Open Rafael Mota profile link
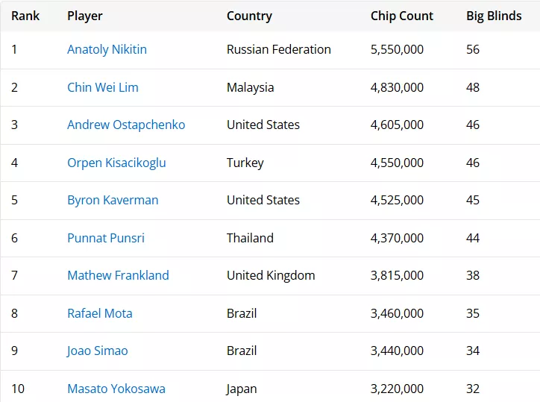This screenshot has height=402, width=540. tap(100, 313)
